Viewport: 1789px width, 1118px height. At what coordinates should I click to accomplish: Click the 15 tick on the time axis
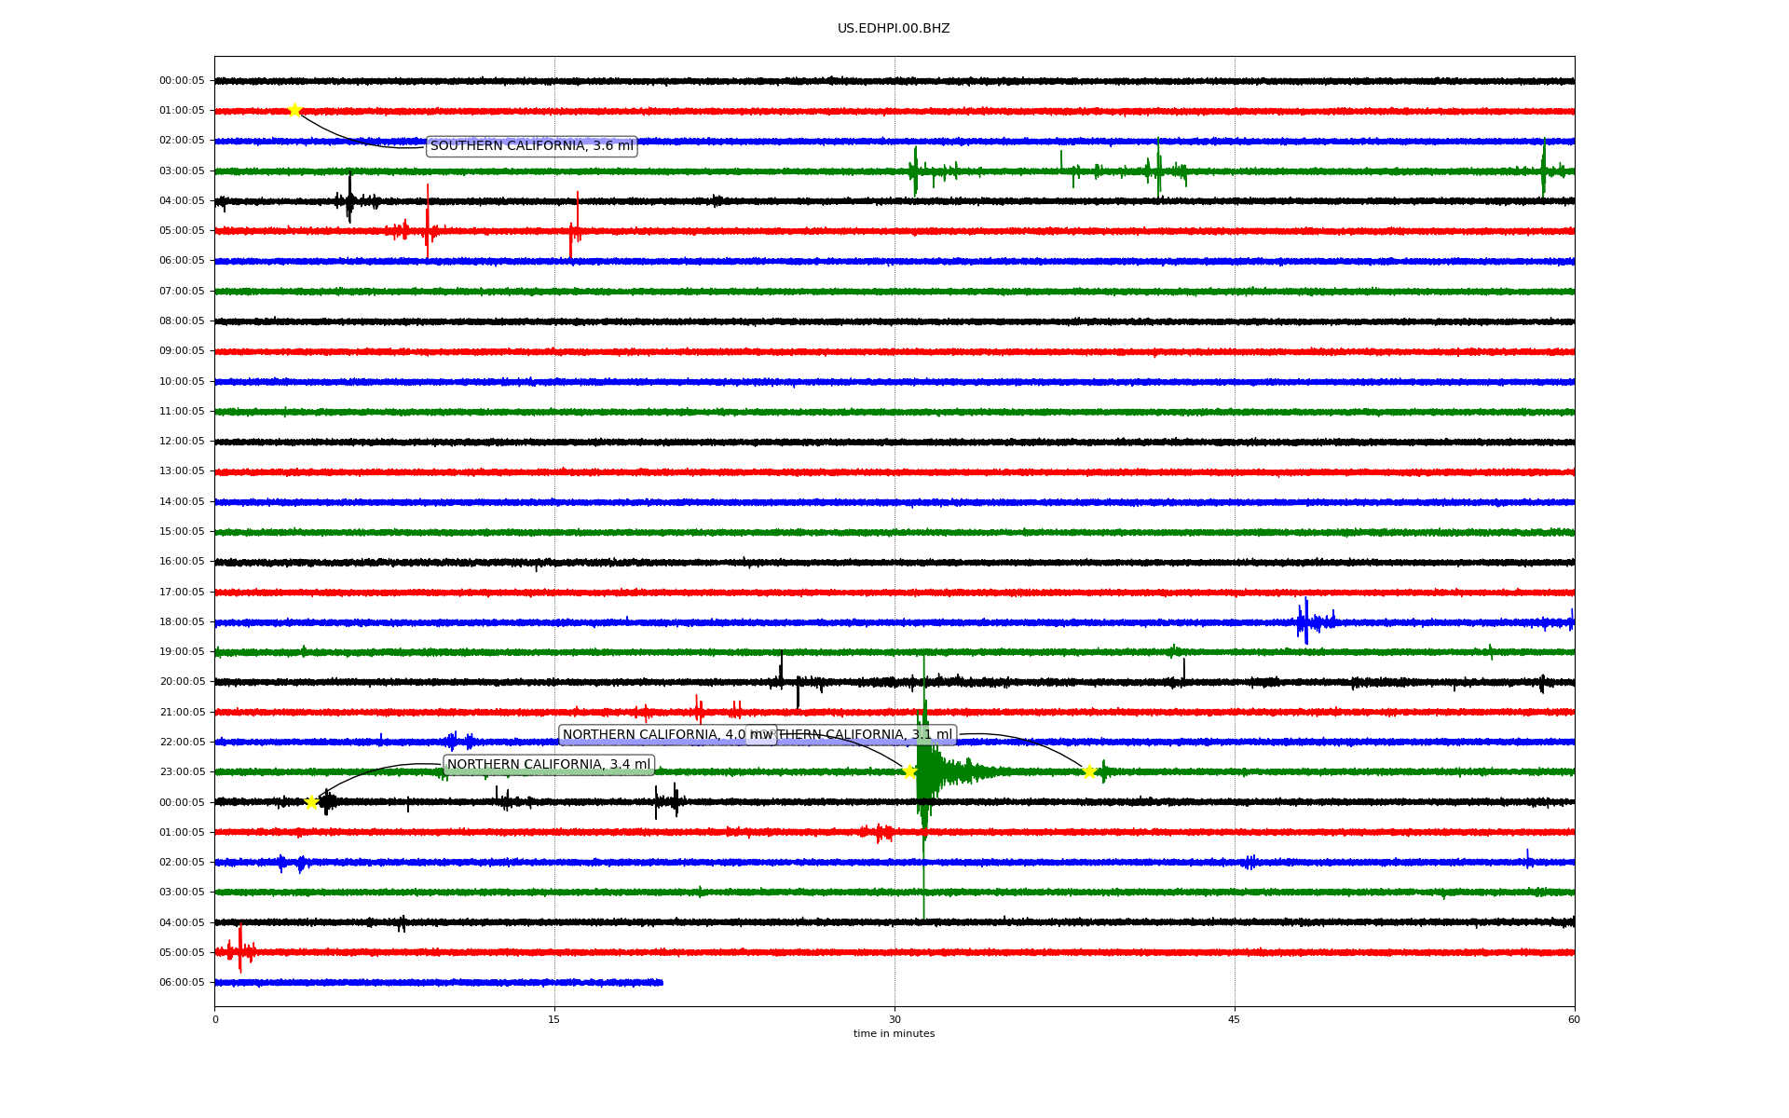click(554, 1019)
